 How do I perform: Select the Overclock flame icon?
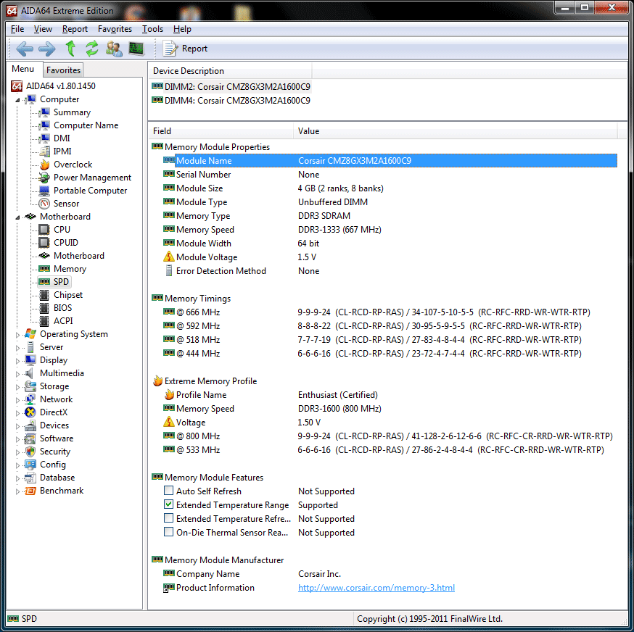[x=44, y=165]
